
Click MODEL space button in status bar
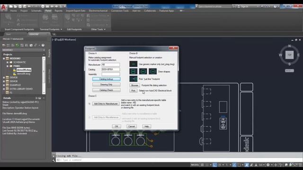coord(195,165)
